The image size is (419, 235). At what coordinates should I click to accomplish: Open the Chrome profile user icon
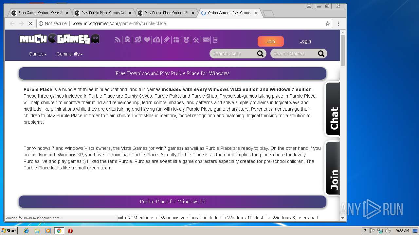click(309, 6)
